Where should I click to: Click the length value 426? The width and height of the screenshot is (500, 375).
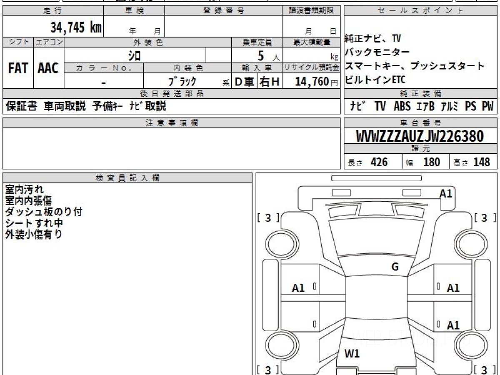(x=379, y=162)
